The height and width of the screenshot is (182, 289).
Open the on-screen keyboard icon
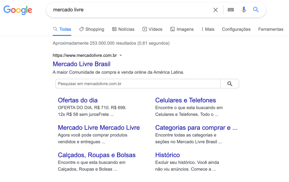(231, 10)
